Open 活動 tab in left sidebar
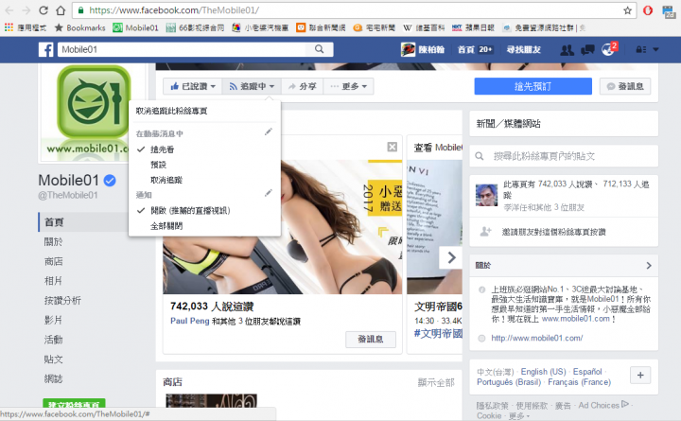681x421 pixels. tap(53, 340)
